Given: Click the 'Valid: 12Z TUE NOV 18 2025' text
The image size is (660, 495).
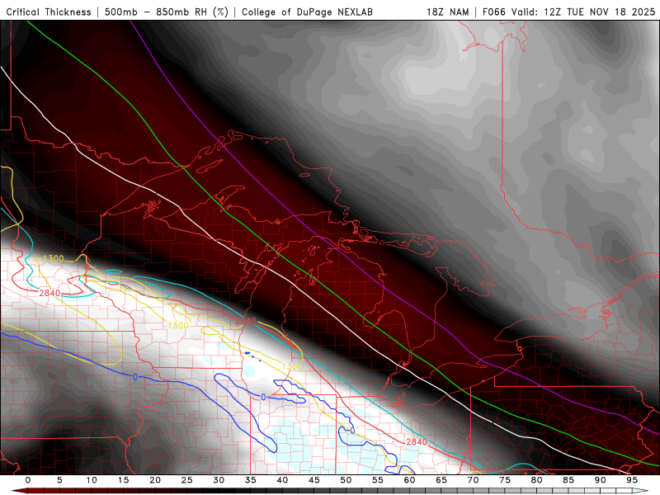Looking at the screenshot, I should click(584, 12).
